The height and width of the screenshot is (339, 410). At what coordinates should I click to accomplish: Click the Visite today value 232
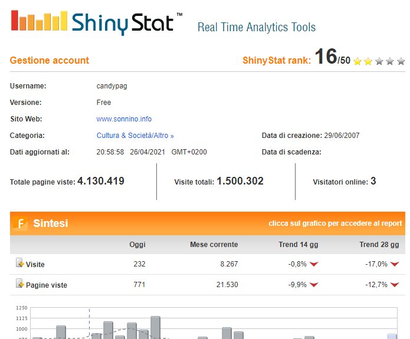click(x=139, y=264)
